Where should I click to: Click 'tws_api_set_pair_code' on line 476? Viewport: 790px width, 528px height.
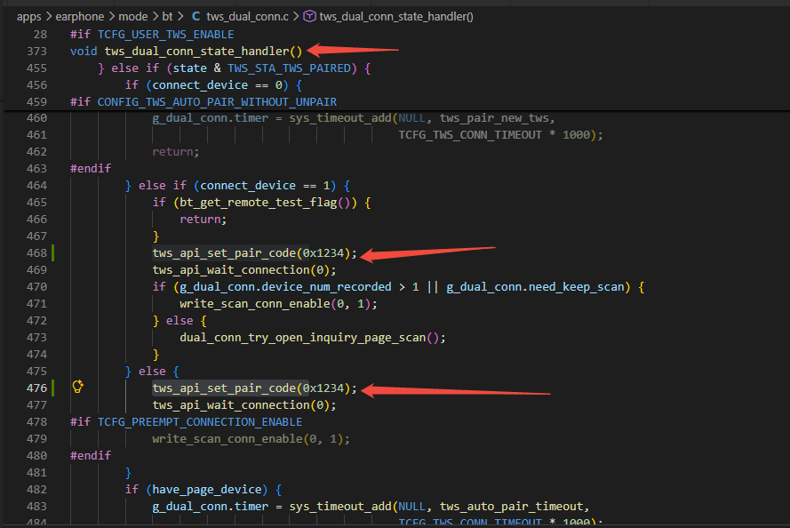[x=224, y=388]
